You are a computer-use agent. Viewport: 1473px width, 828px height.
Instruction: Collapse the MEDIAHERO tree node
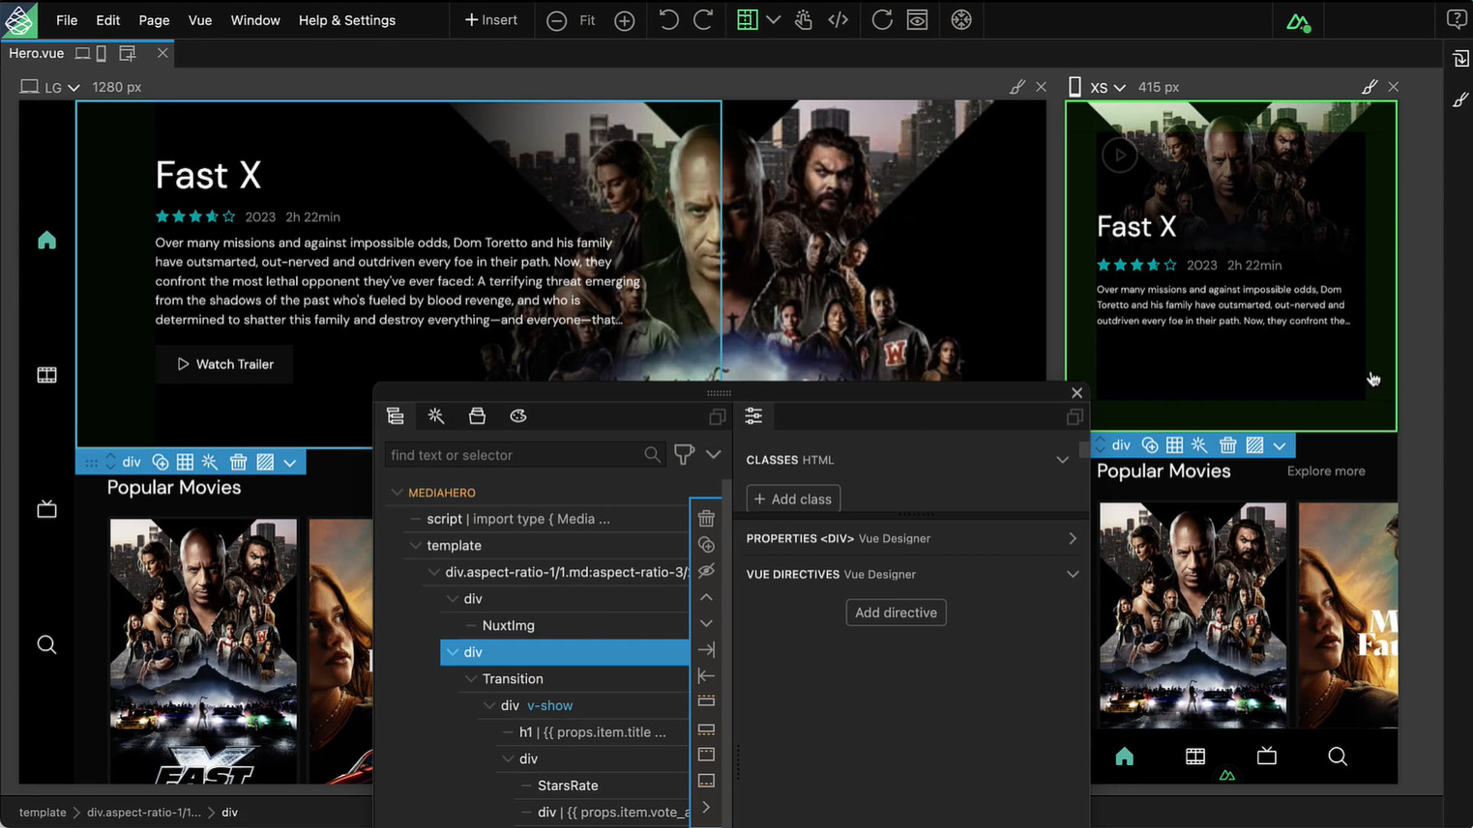click(x=397, y=493)
